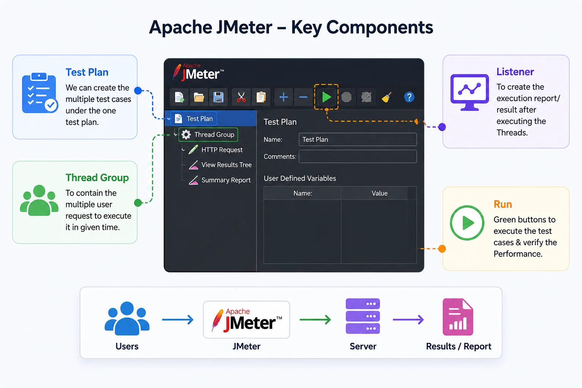Clear results with broom icon

coord(386,97)
